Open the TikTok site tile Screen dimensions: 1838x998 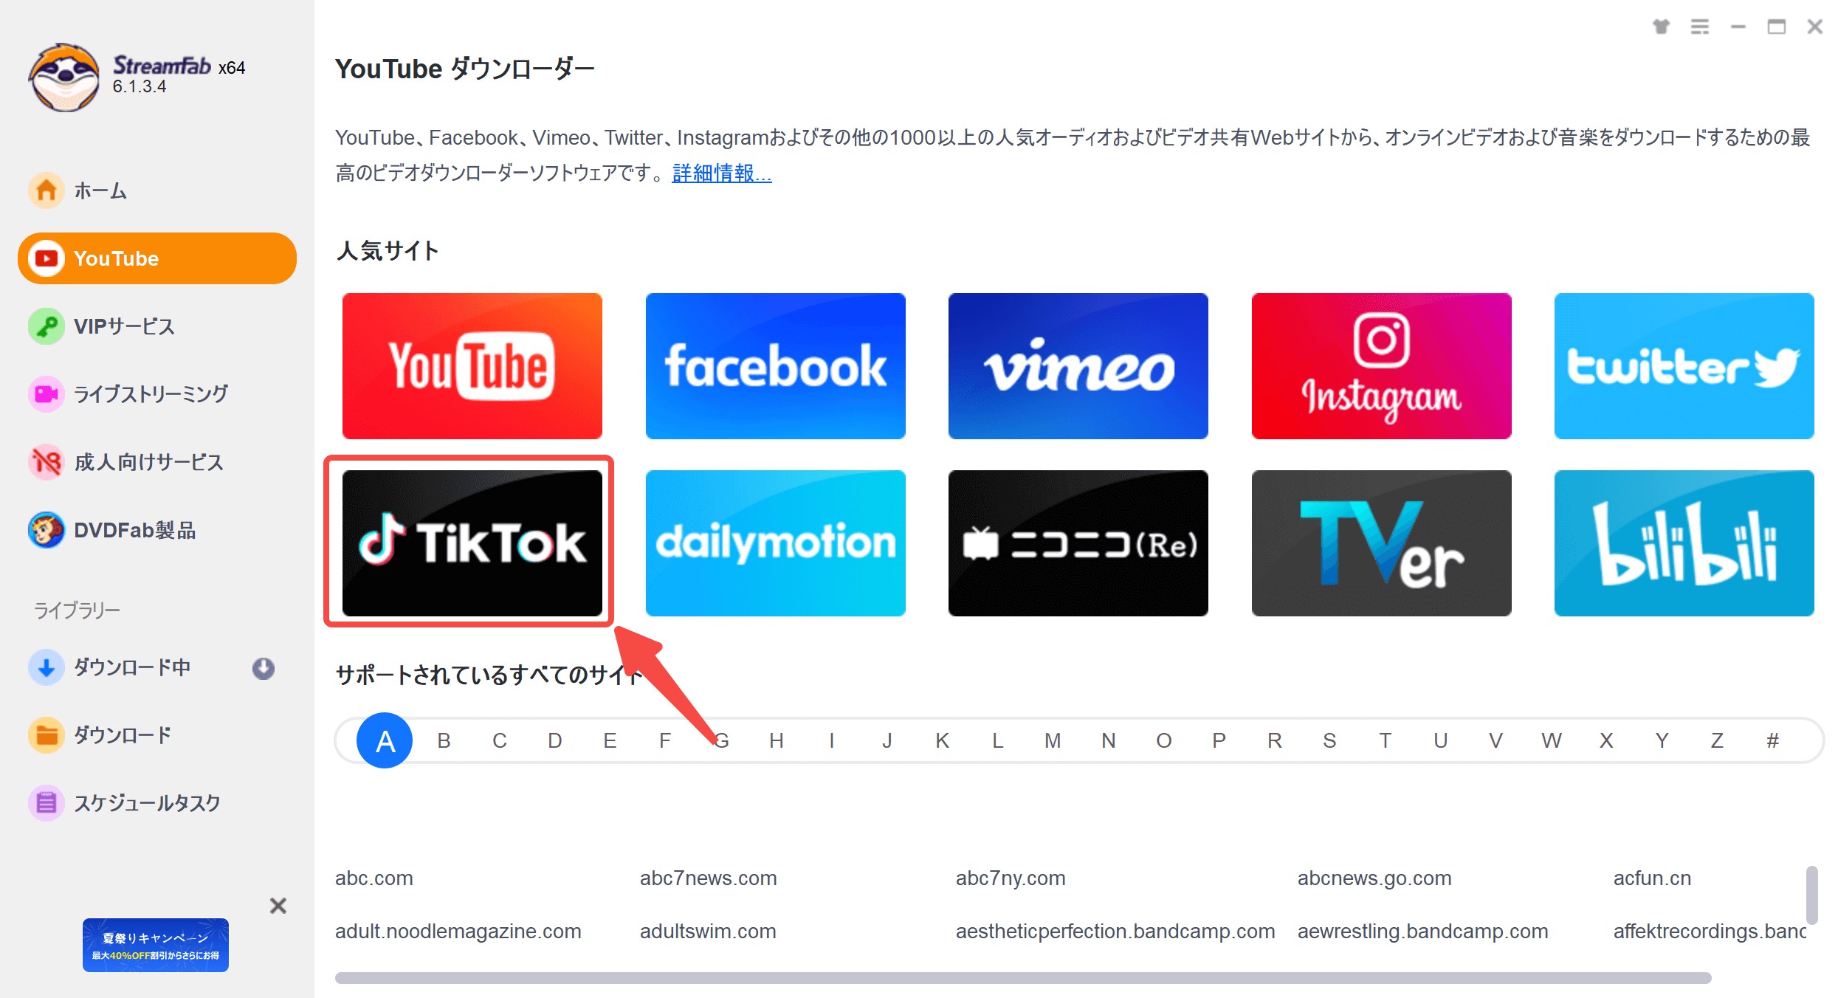click(x=472, y=543)
